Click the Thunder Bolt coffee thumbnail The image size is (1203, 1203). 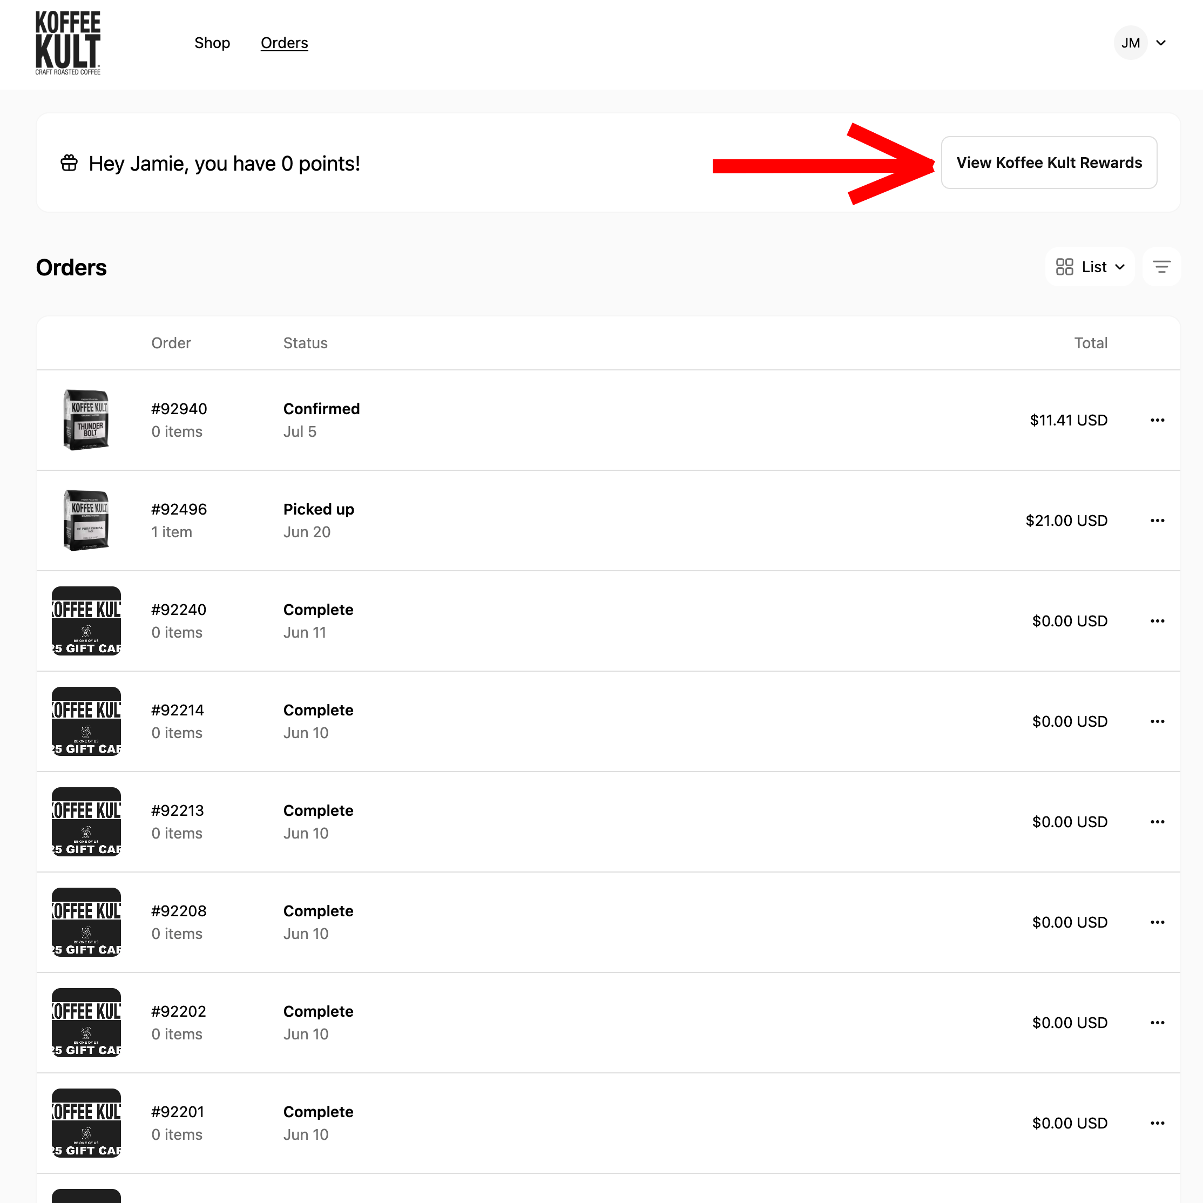[x=86, y=420]
